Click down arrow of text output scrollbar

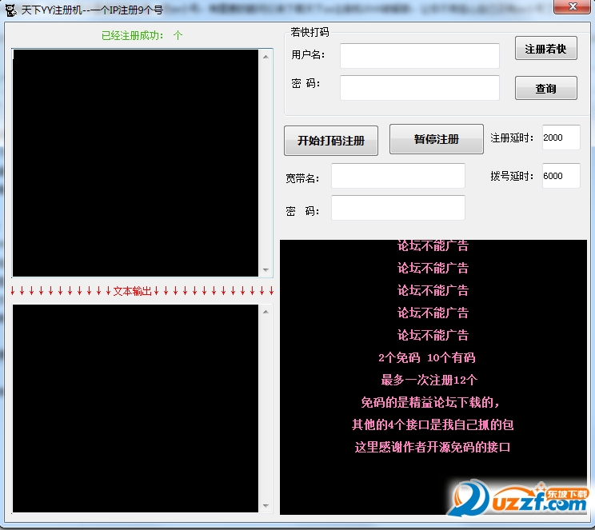click(x=266, y=506)
